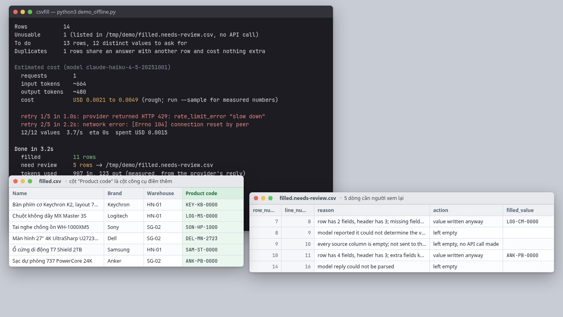The image size is (563, 317).
Task: Select the Sạc dự phòng 737 PowerCore cell
Action: (x=56, y=261)
